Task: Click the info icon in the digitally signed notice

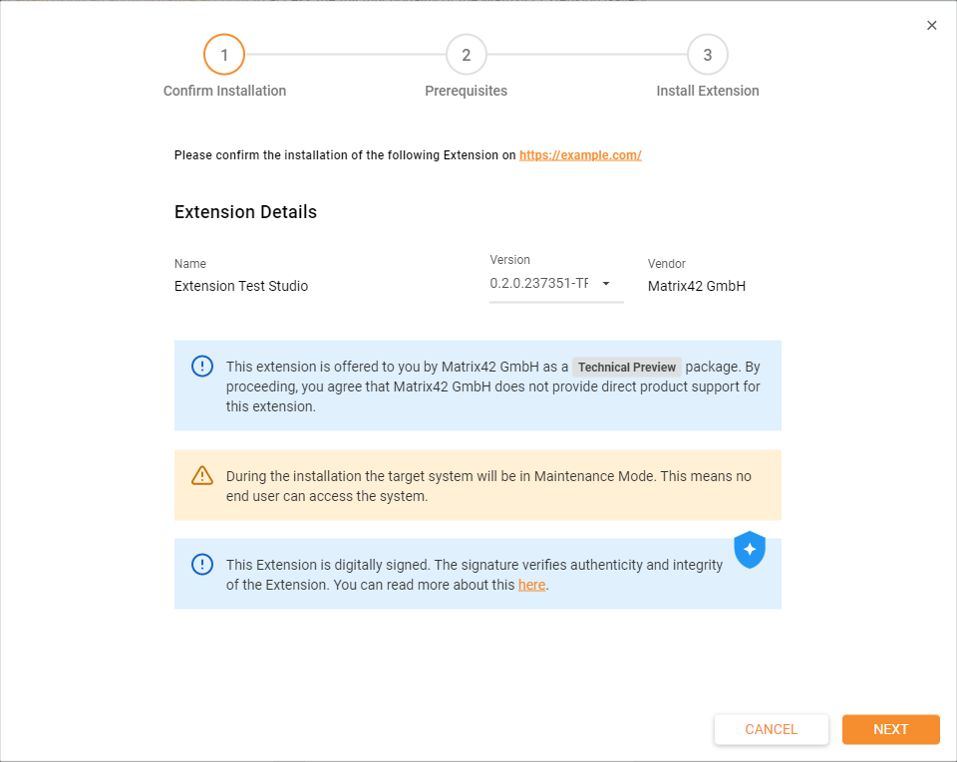Action: point(202,565)
